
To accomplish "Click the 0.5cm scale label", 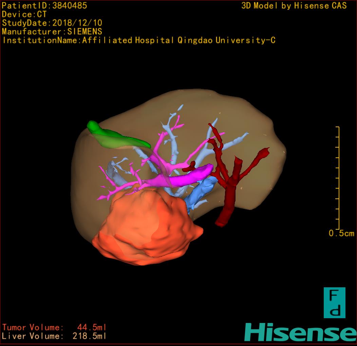I will point(341,233).
